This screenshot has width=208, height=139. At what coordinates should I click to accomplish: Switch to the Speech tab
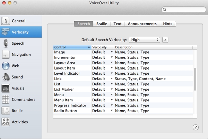point(84,24)
